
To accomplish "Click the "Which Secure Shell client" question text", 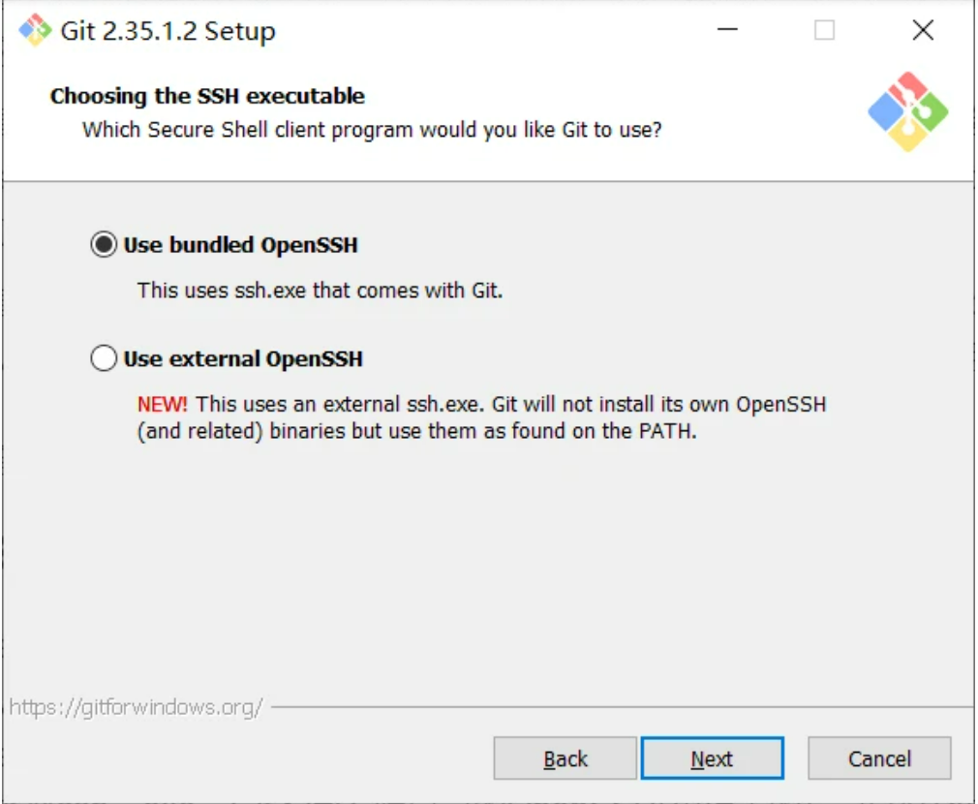I will (x=372, y=129).
